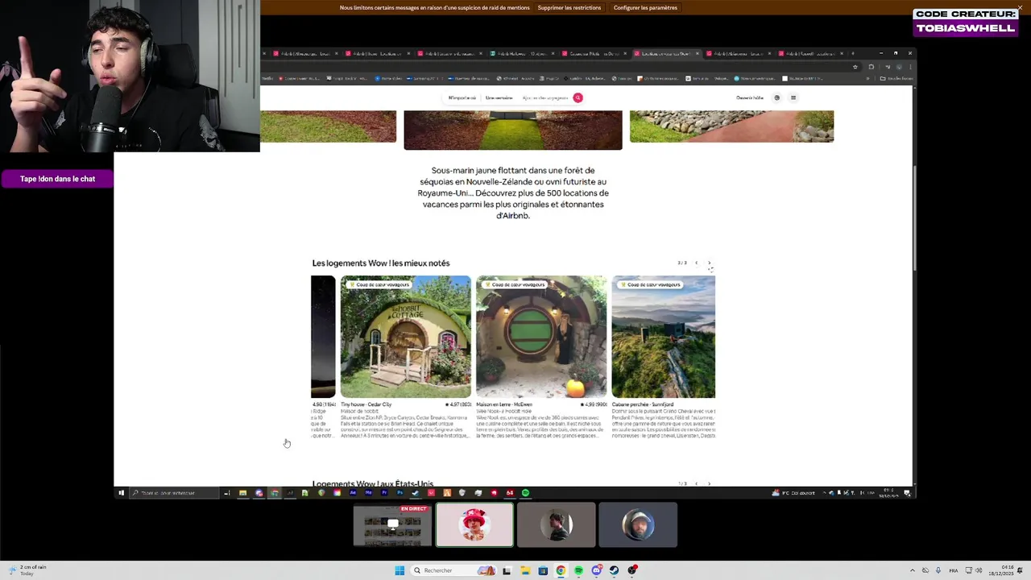Screen dimensions: 1031x580
Task: Select the call participant with red hat avatar
Action: click(474, 524)
